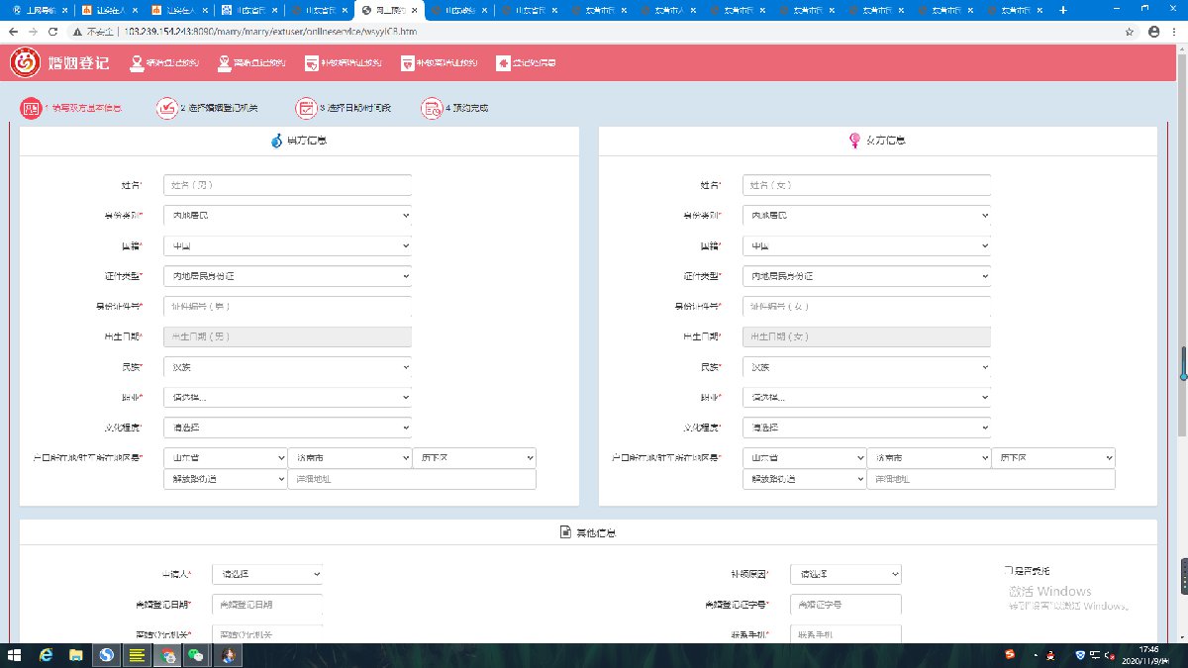Click step 2 icon 选择婚姻登记机关
The height and width of the screenshot is (668, 1188).
(x=166, y=108)
